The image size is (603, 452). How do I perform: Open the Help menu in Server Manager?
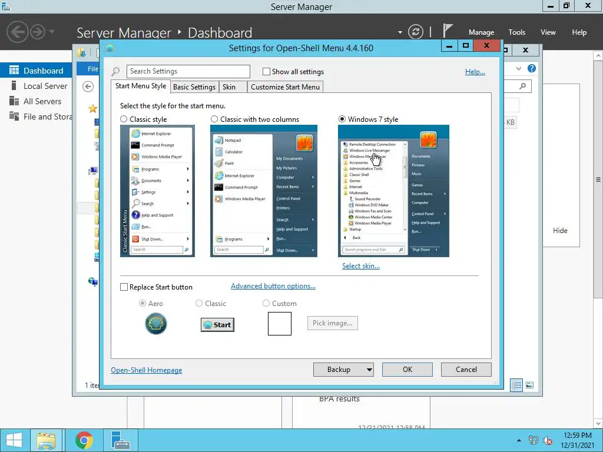(579, 32)
